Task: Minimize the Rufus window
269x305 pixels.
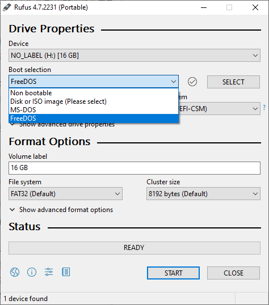Action: (x=204, y=7)
